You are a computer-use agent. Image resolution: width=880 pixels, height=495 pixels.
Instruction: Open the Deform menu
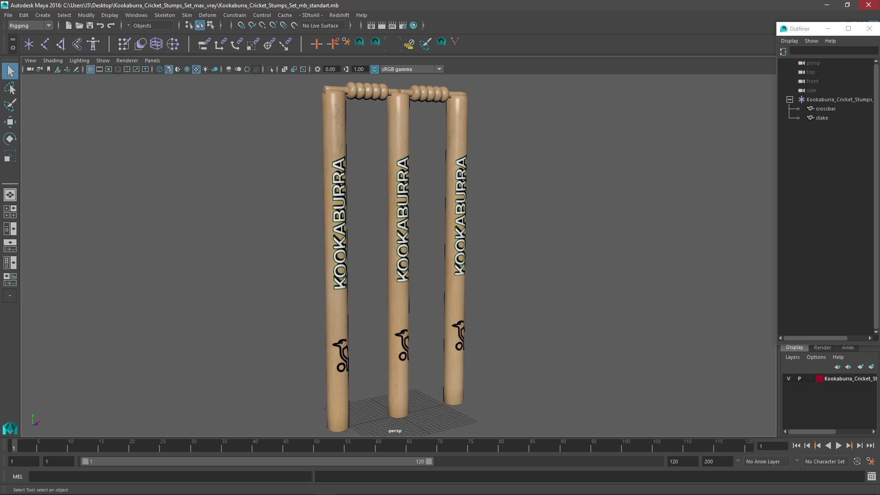click(x=207, y=15)
